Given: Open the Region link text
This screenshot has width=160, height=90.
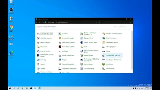Looking at the screenshot, I should 64,60.
